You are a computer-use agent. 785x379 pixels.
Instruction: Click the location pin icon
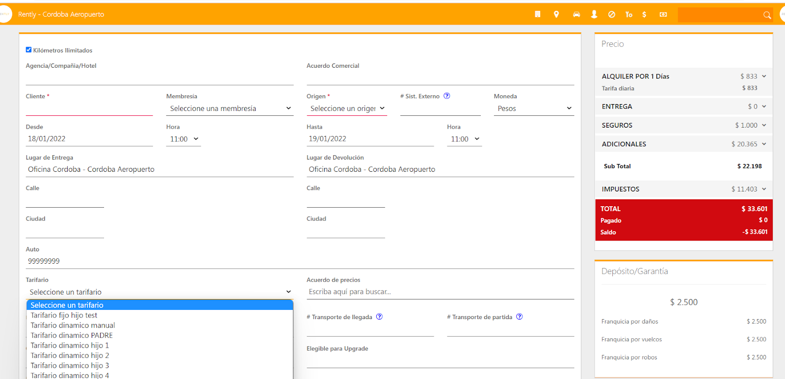(556, 14)
